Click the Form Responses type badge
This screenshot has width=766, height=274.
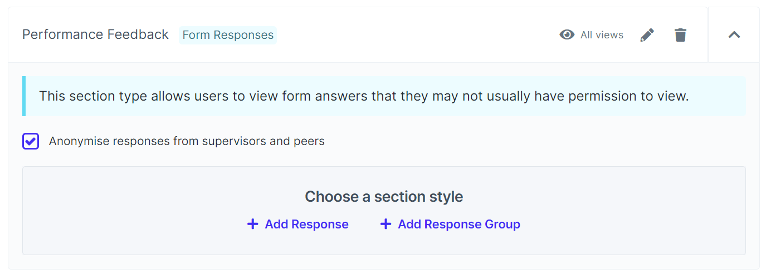(228, 35)
